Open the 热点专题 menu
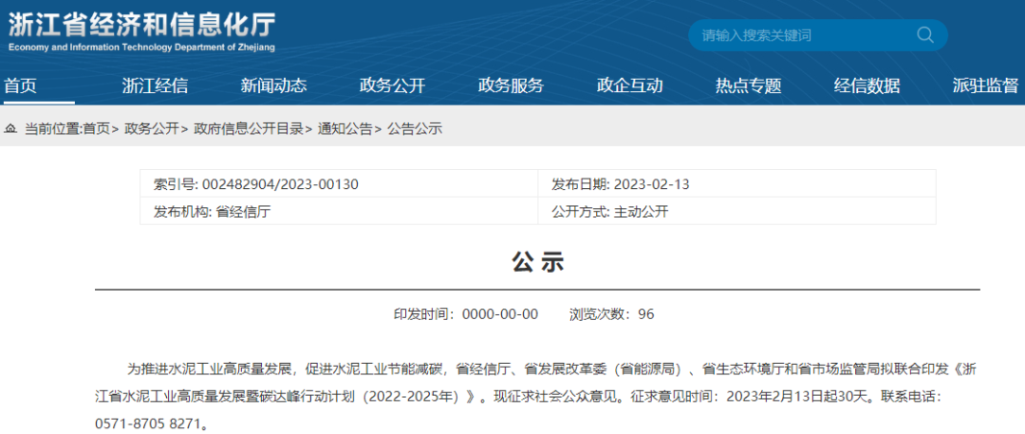This screenshot has width=1025, height=434. (x=749, y=85)
